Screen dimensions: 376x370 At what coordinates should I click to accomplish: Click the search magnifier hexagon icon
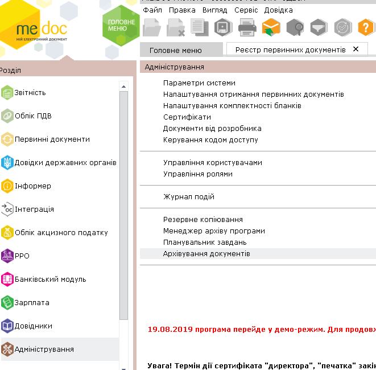coord(295,27)
